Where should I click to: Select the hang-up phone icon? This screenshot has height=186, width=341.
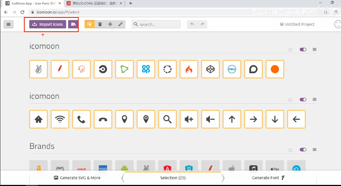(x=103, y=119)
